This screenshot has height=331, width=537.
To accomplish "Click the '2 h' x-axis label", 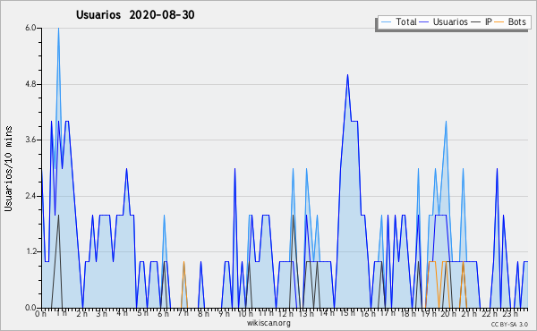I will tap(81, 314).
